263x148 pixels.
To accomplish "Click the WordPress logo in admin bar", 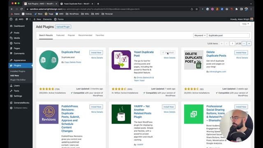I will (x=11, y=19).
